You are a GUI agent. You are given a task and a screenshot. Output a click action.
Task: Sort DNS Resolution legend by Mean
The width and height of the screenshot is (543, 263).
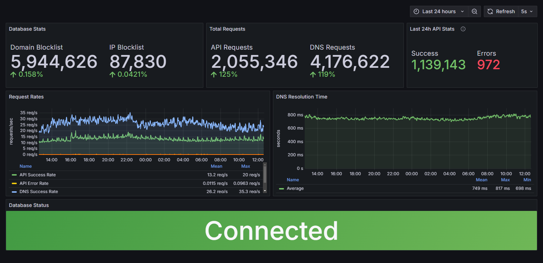(482, 180)
